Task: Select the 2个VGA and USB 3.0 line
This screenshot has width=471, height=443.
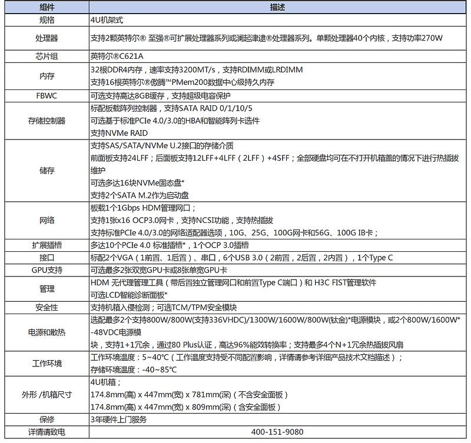Action: pos(242,258)
